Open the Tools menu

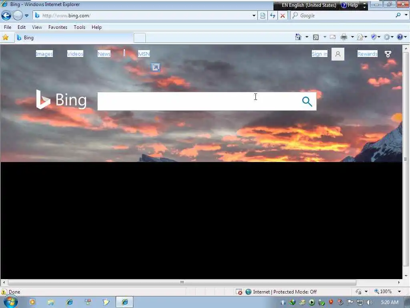coord(80,27)
